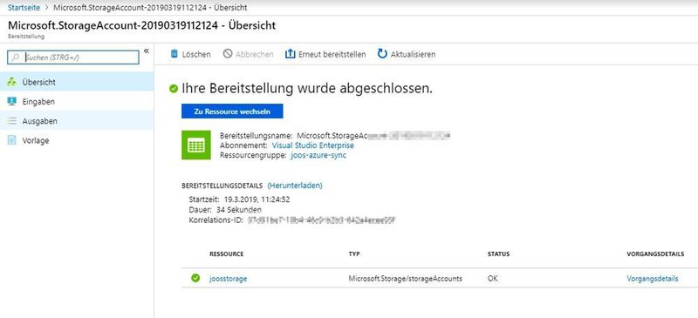The width and height of the screenshot is (698, 318).
Task: Go to Startseite breadcrumb
Action: point(24,8)
